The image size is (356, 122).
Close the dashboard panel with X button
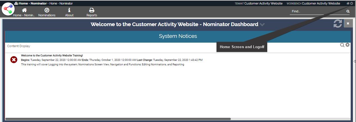pos(348,24)
